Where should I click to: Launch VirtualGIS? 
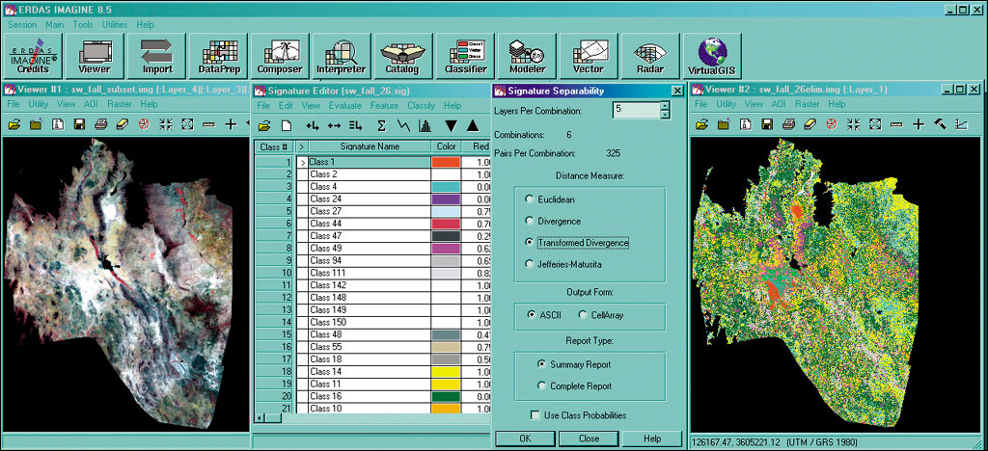pyautogui.click(x=712, y=56)
